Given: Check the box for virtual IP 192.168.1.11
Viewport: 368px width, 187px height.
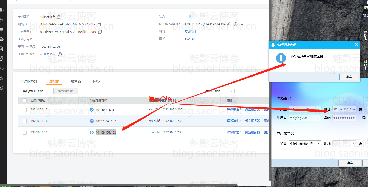Looking at the screenshot, I should (x=25, y=132).
